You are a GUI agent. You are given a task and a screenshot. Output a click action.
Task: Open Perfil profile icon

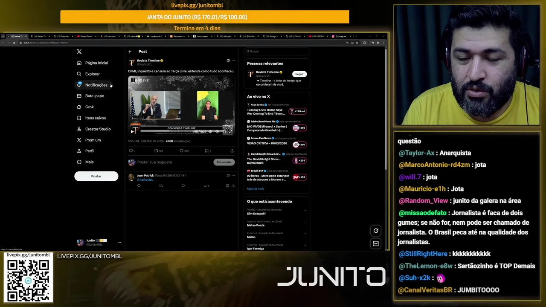pyautogui.click(x=79, y=151)
